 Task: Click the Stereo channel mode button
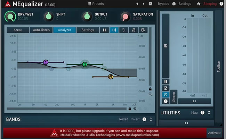click(x=174, y=97)
